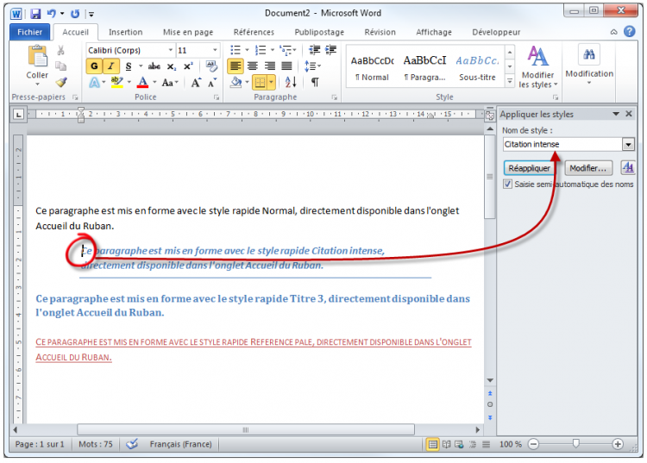Click the zoom slider in status bar
The height and width of the screenshot is (463, 647).
[x=575, y=444]
